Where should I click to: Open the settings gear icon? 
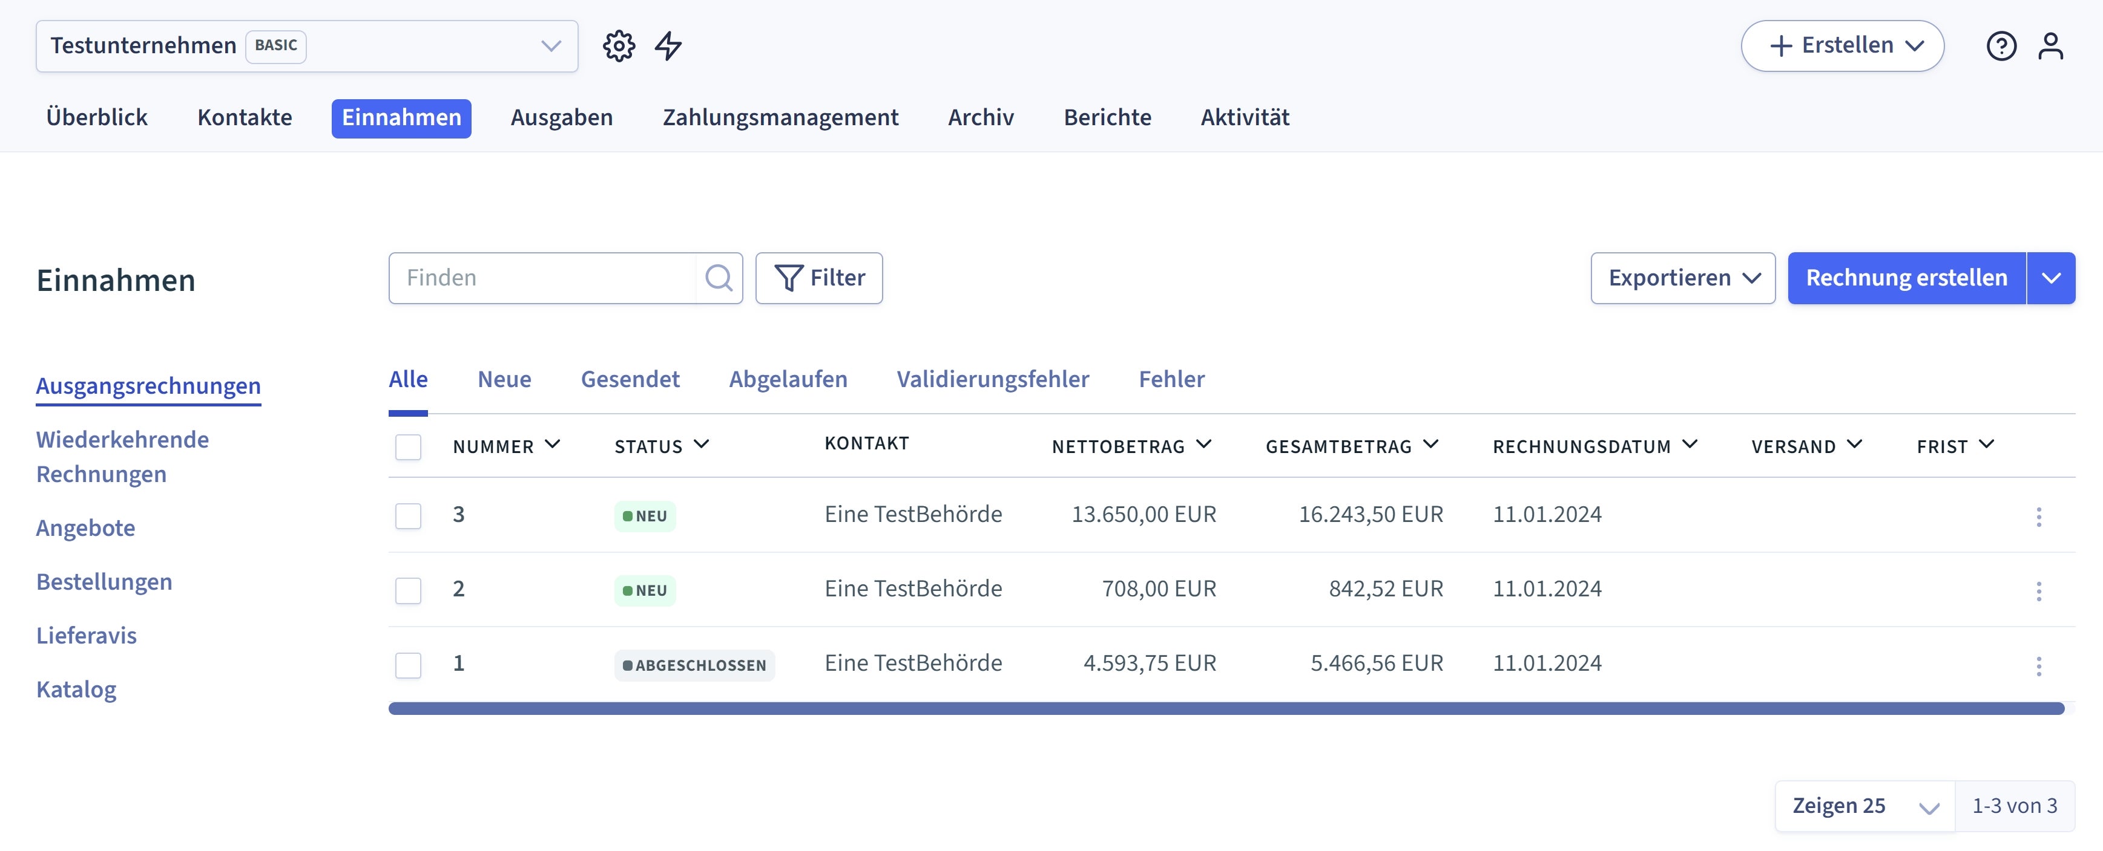pos(619,46)
